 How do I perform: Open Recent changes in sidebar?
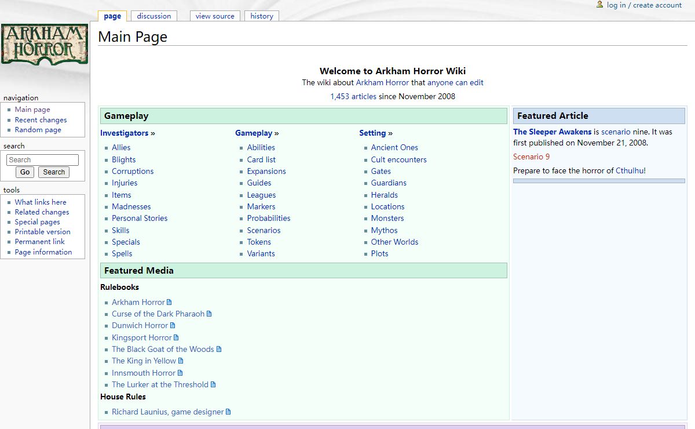pos(41,120)
